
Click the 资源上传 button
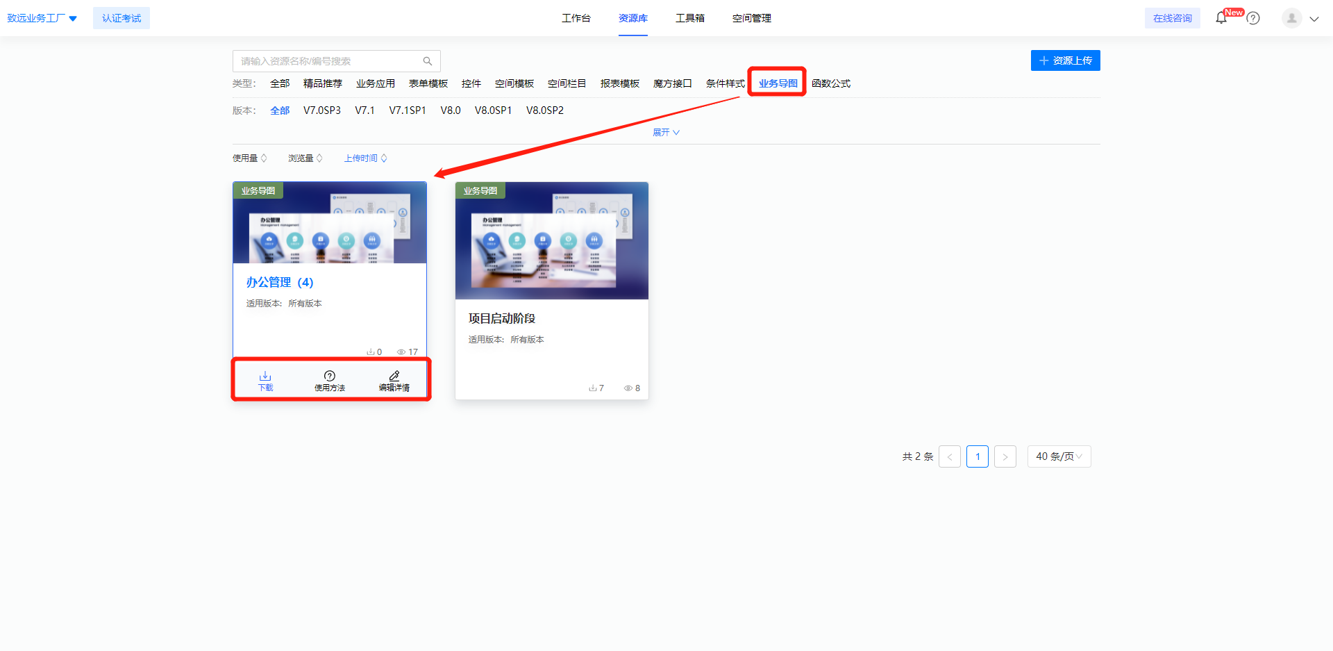point(1066,60)
